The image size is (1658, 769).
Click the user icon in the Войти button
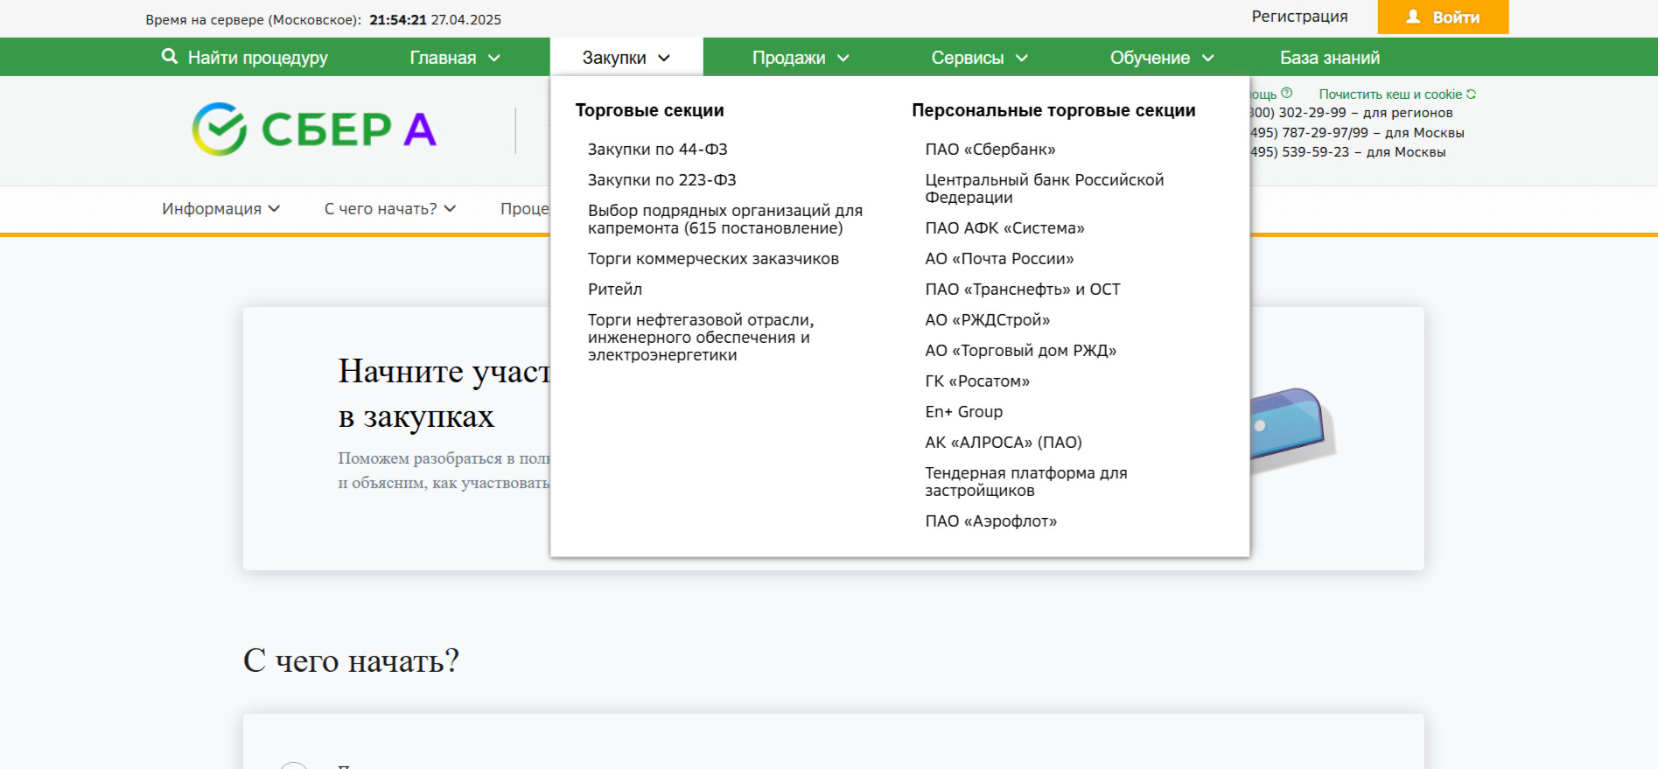coord(1413,17)
